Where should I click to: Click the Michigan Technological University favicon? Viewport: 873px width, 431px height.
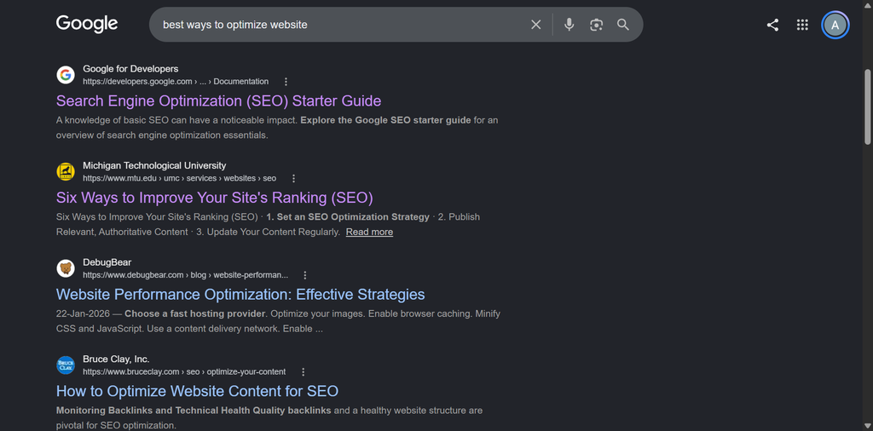tap(66, 172)
